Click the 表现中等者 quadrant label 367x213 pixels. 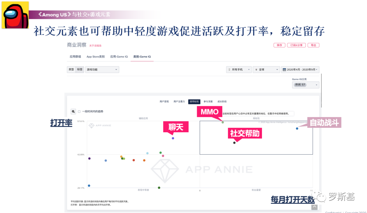point(143,190)
